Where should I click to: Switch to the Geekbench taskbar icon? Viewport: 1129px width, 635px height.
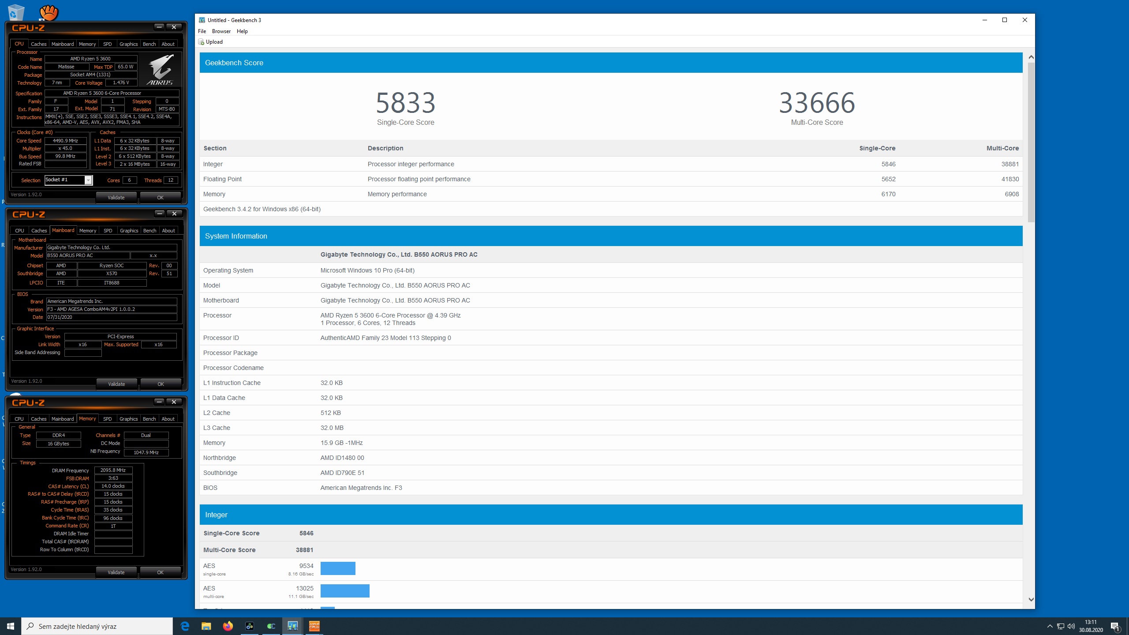click(293, 626)
